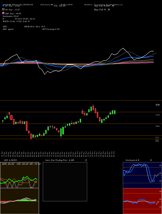This screenshot has height=214, width=162.
Task: Click the 'Avg Vol: 0.348 M' value
Action: click(x=104, y=6)
